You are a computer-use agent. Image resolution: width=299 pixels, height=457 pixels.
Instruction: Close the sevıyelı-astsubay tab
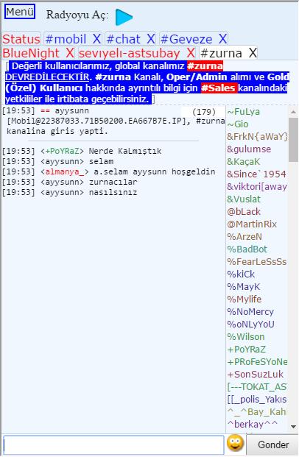tap(191, 53)
